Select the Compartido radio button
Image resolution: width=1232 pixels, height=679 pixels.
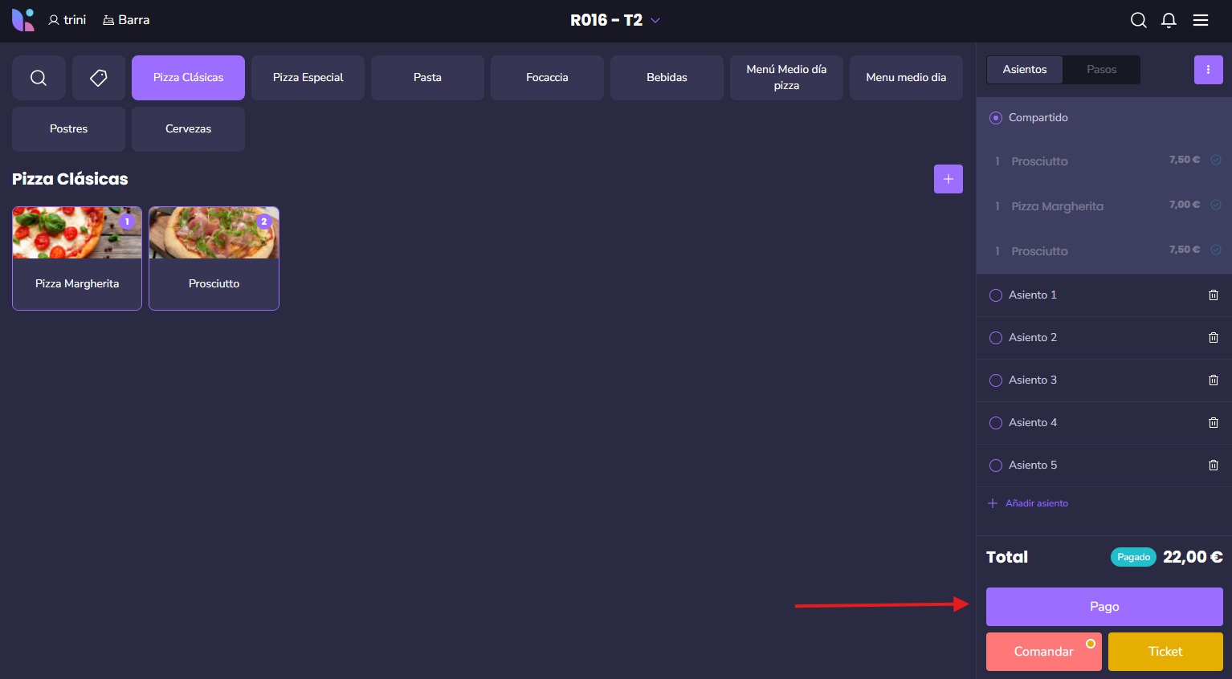996,118
